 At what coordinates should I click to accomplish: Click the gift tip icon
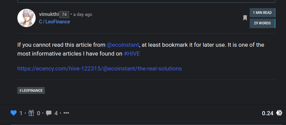click(x=31, y=113)
